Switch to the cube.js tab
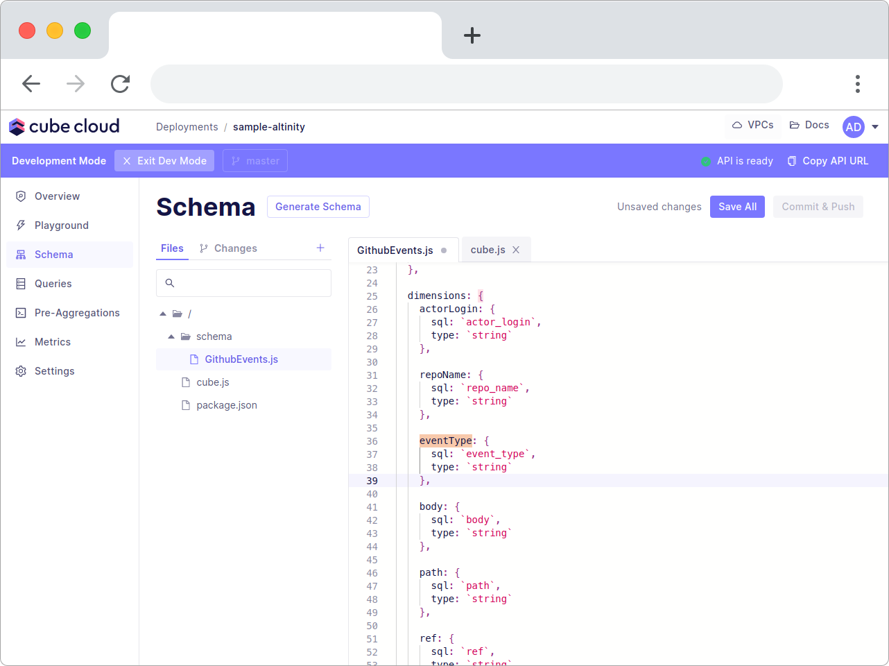Image resolution: width=889 pixels, height=666 pixels. (487, 249)
